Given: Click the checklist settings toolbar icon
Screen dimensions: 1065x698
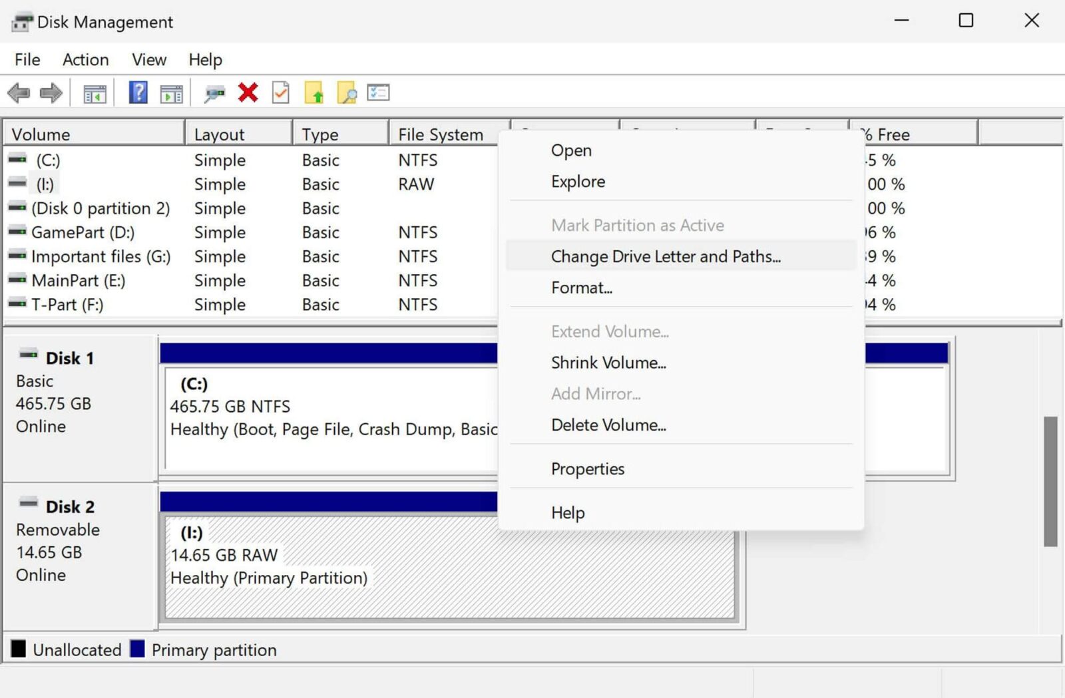Looking at the screenshot, I should click(379, 93).
